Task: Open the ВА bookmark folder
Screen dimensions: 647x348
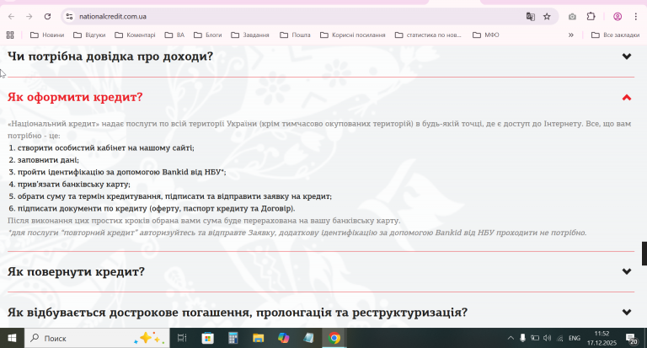Action: click(174, 35)
